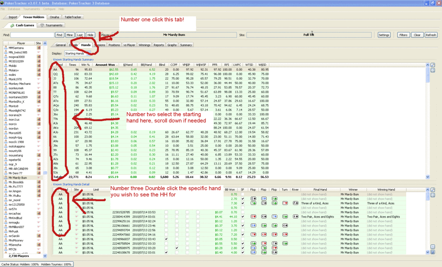Click the Find text input field
The width and height of the screenshot is (442, 267).
(32, 35)
